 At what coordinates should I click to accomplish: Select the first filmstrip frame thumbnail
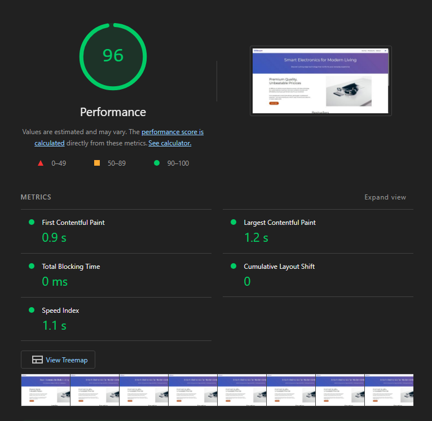point(45,389)
